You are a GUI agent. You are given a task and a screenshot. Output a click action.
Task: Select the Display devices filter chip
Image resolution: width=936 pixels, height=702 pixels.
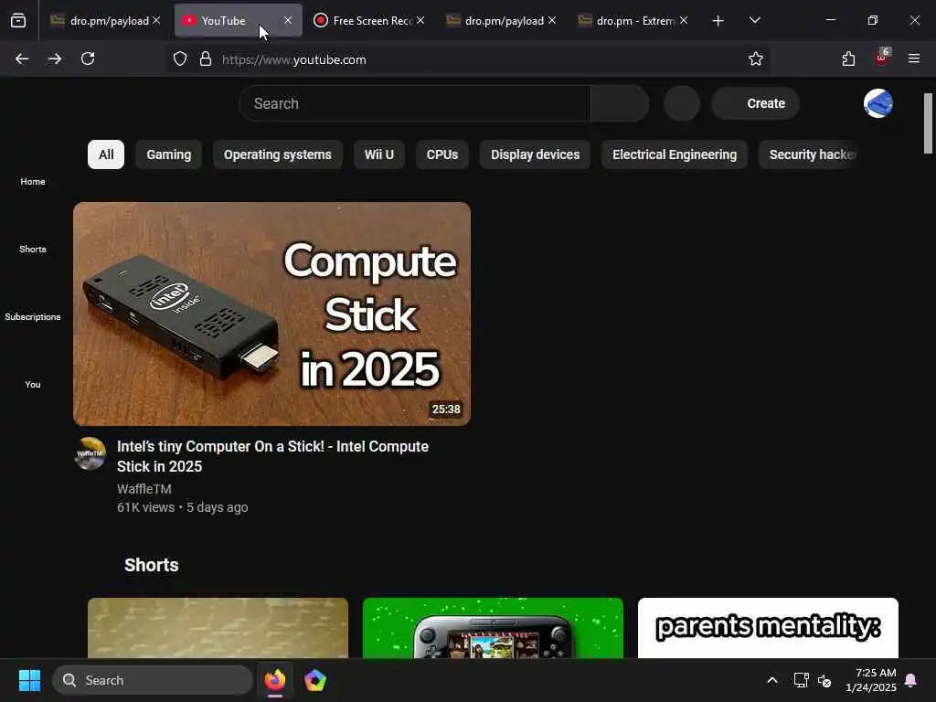535,154
